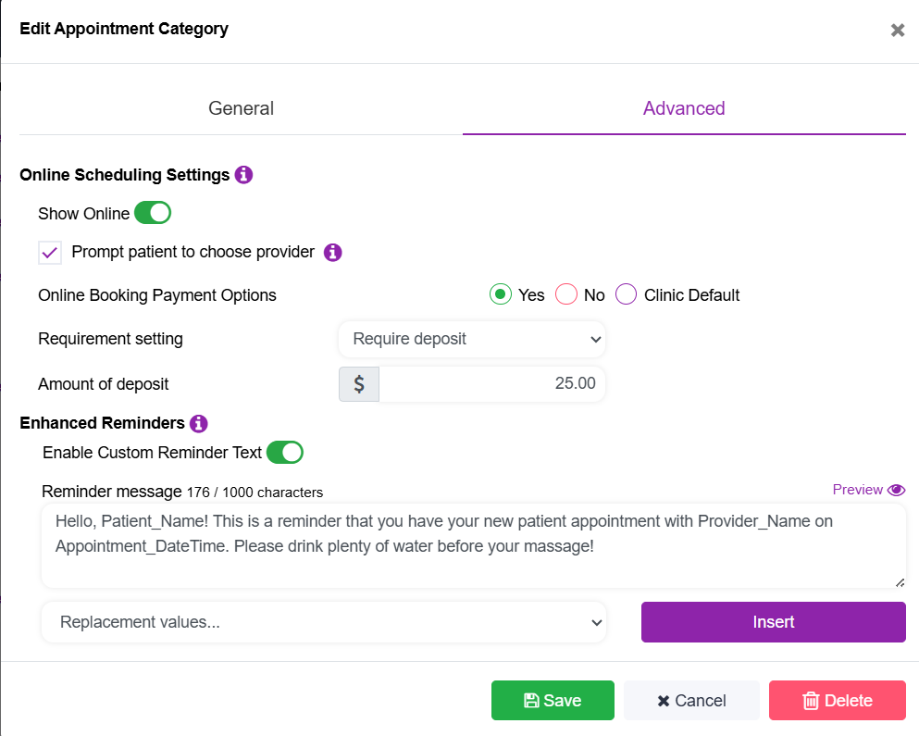
Task: Expand the Replacement values dropdown
Action: point(324,622)
